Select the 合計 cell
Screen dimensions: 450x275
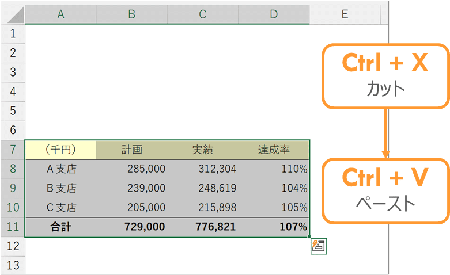pyautogui.click(x=60, y=227)
